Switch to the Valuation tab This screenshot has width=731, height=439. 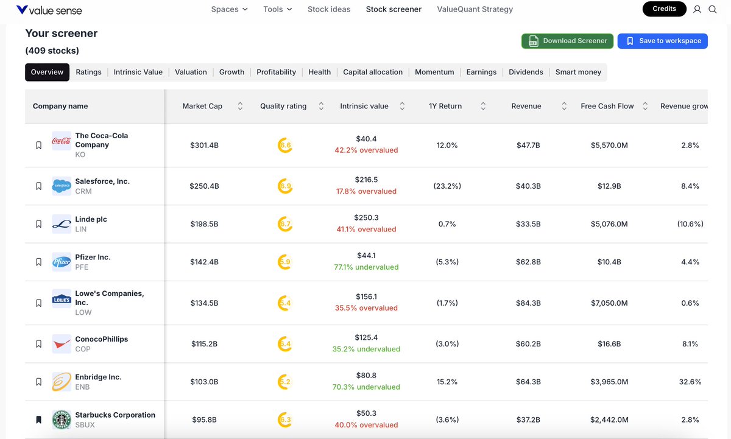tap(191, 72)
